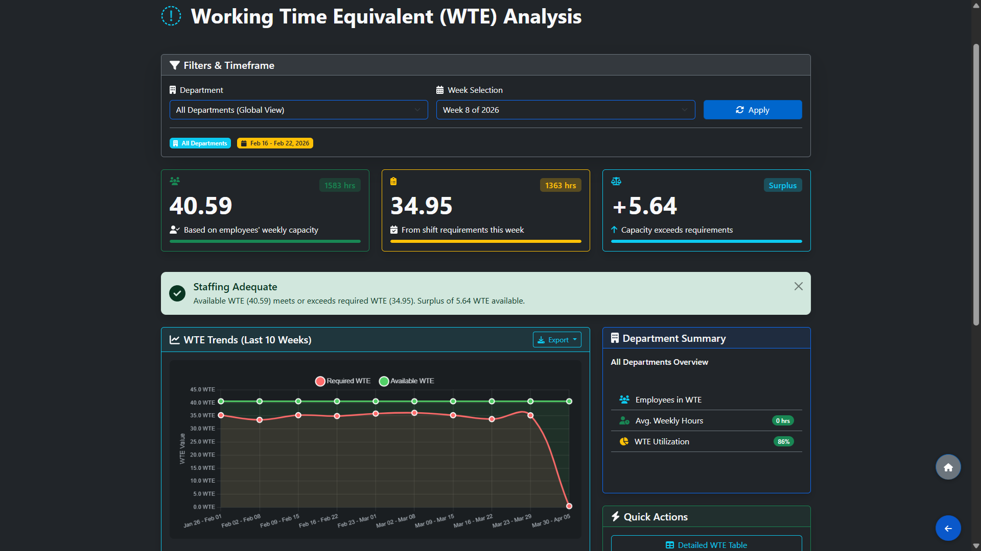This screenshot has height=551, width=981.
Task: Open the Week Selection dropdown
Action: (566, 110)
